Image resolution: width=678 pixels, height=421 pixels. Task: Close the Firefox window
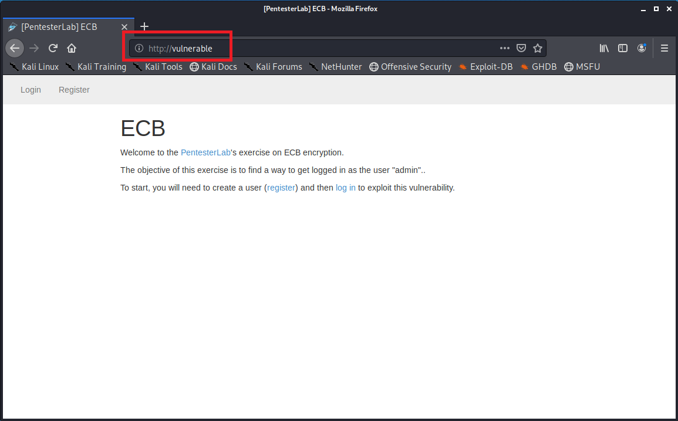(x=669, y=9)
